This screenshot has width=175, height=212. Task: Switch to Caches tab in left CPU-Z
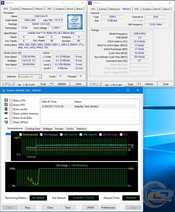pyautogui.click(x=15, y=9)
